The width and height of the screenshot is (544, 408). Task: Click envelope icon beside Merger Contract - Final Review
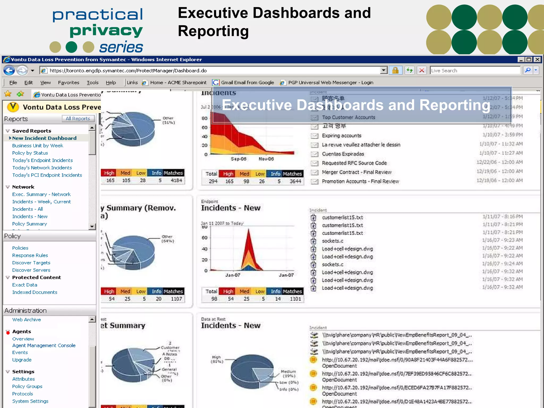(314, 172)
